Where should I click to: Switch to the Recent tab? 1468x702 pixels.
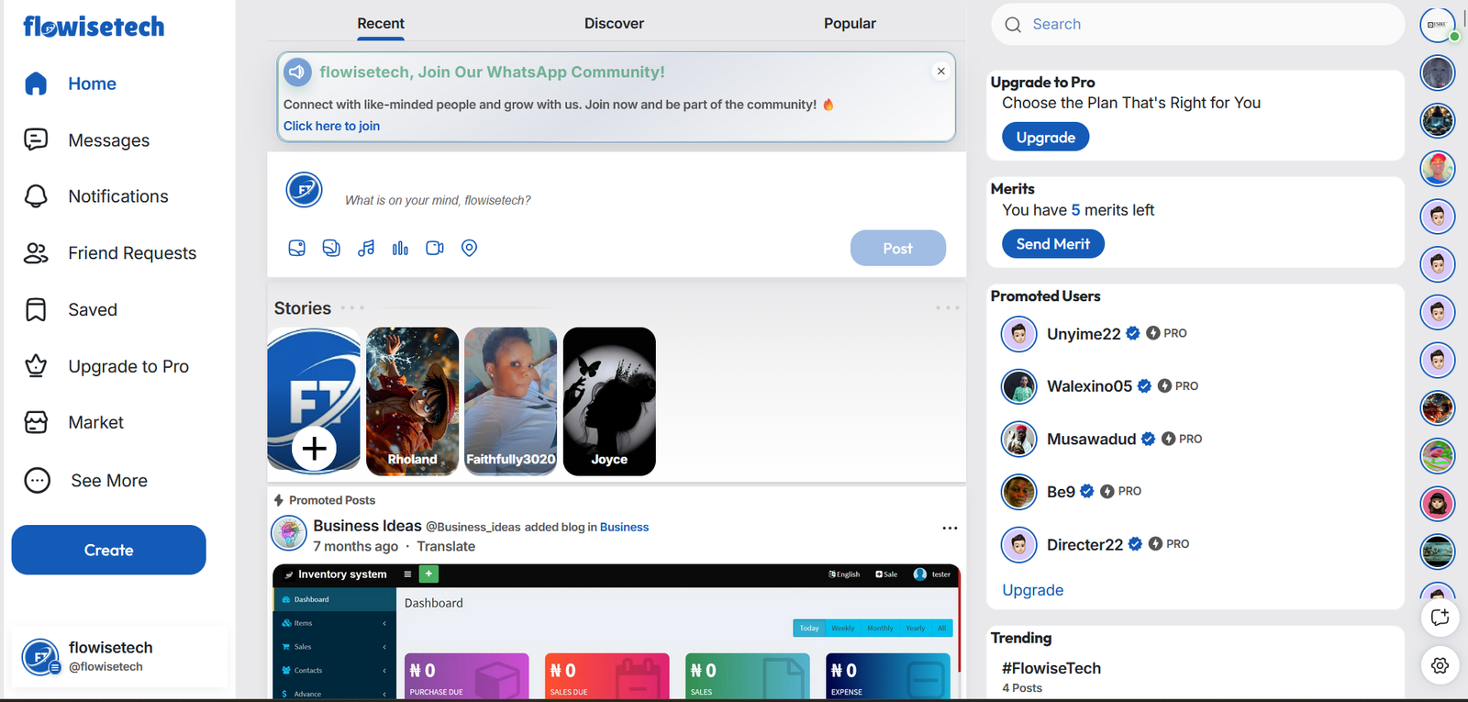[x=381, y=24]
